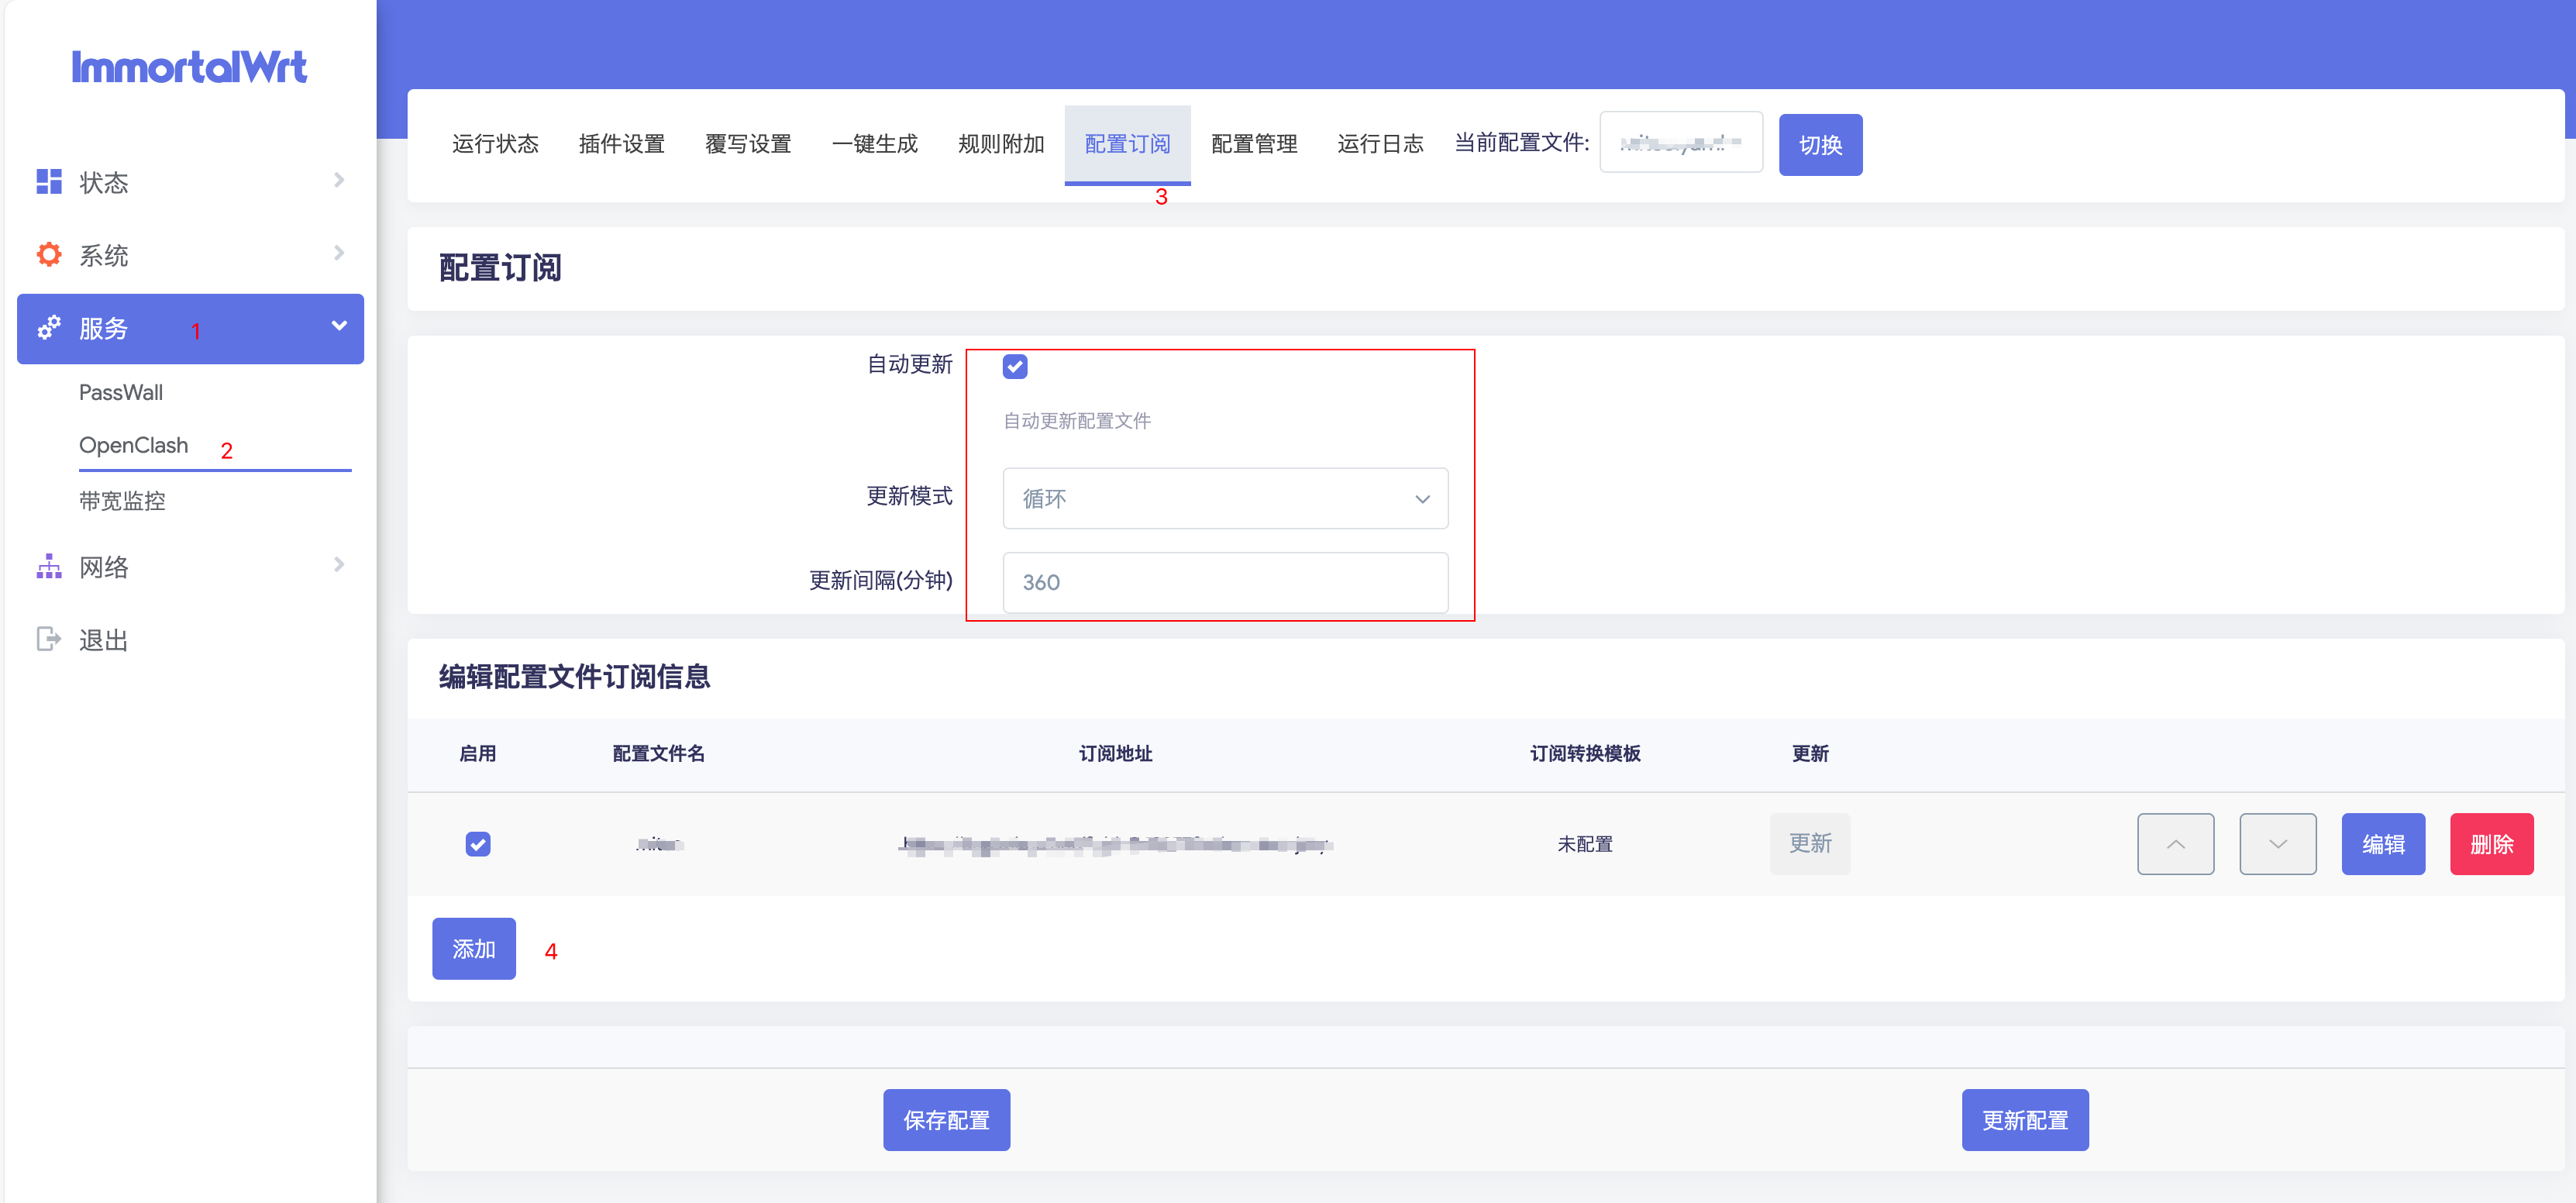Uncheck the 启用 checkbox in subscription row

click(x=478, y=844)
